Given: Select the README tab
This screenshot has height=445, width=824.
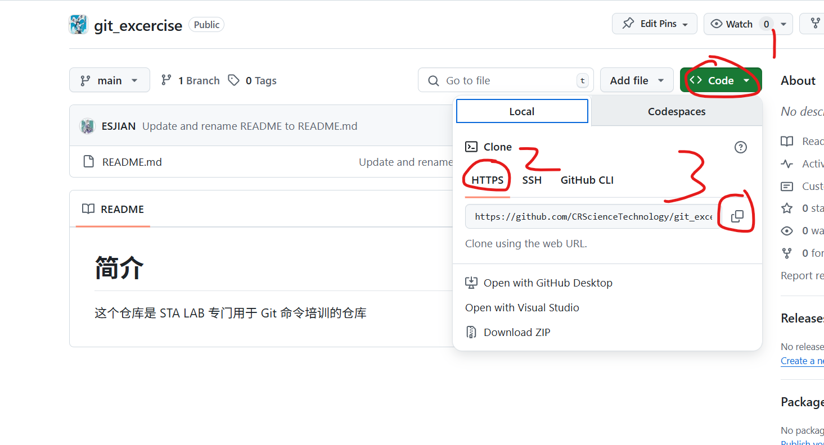Looking at the screenshot, I should coord(113,209).
